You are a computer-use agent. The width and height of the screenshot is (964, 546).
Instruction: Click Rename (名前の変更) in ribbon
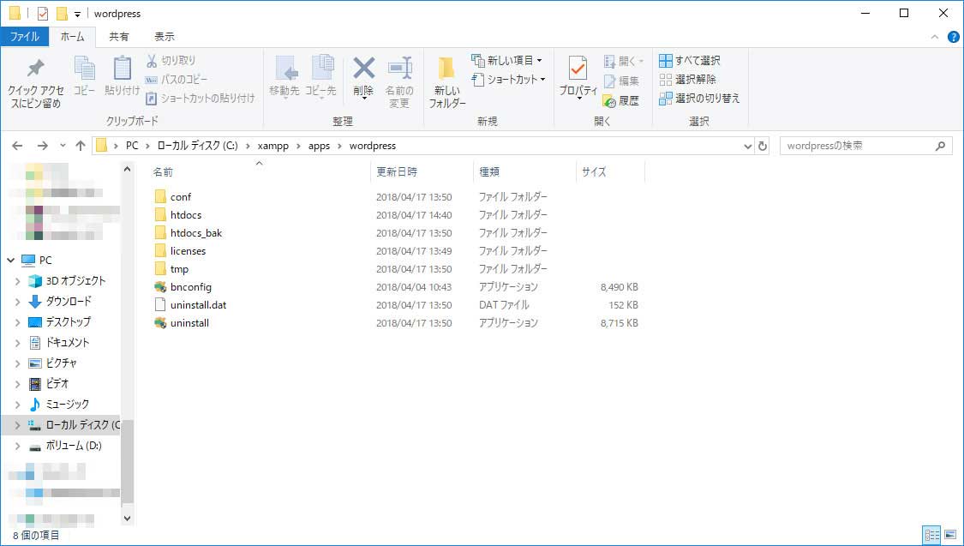pyautogui.click(x=399, y=81)
